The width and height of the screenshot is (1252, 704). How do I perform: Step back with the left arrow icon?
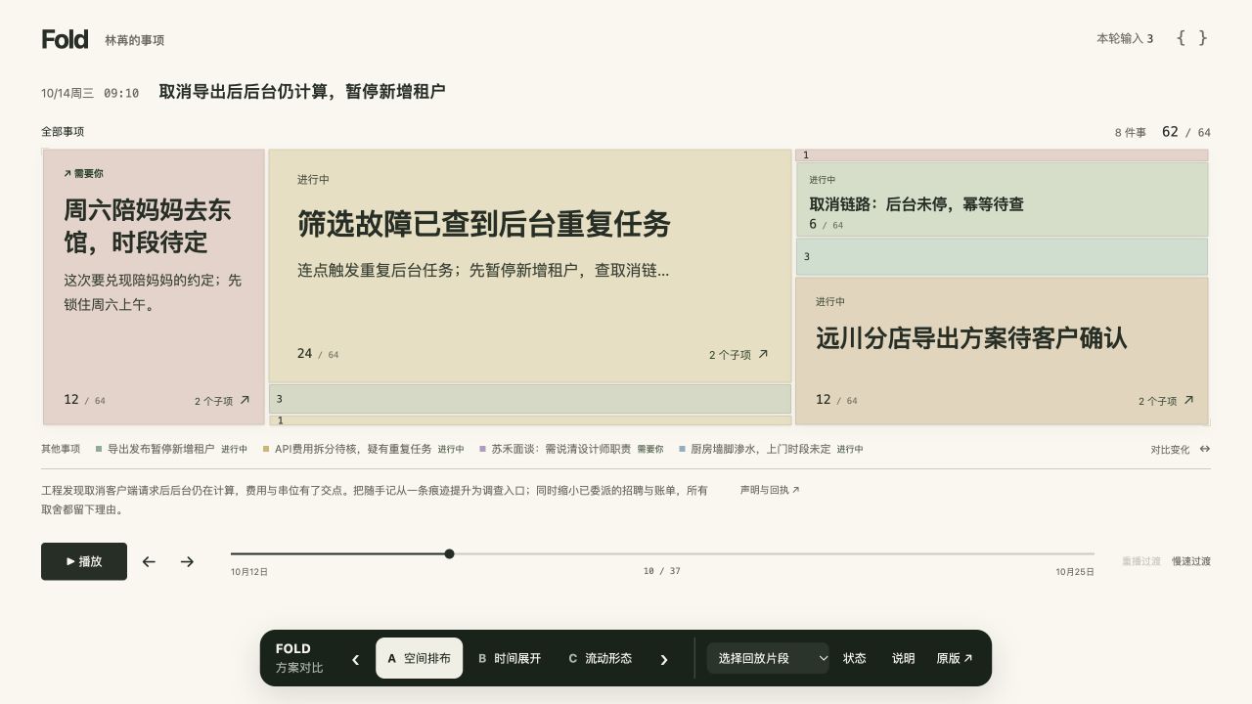[x=149, y=561]
